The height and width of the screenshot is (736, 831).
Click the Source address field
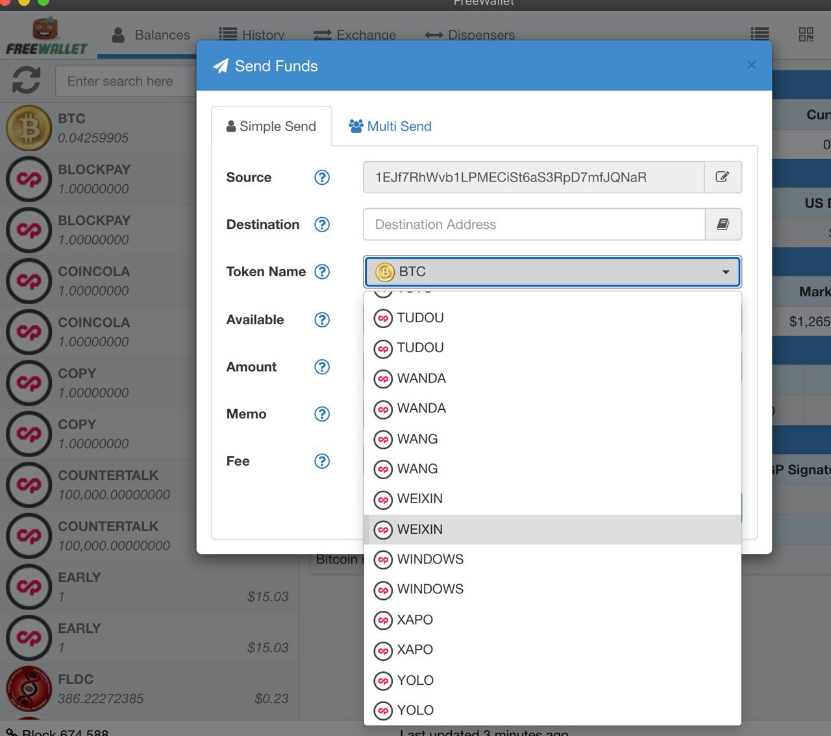[534, 177]
